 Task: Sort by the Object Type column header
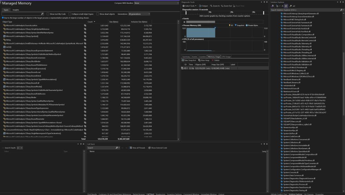[7, 22]
